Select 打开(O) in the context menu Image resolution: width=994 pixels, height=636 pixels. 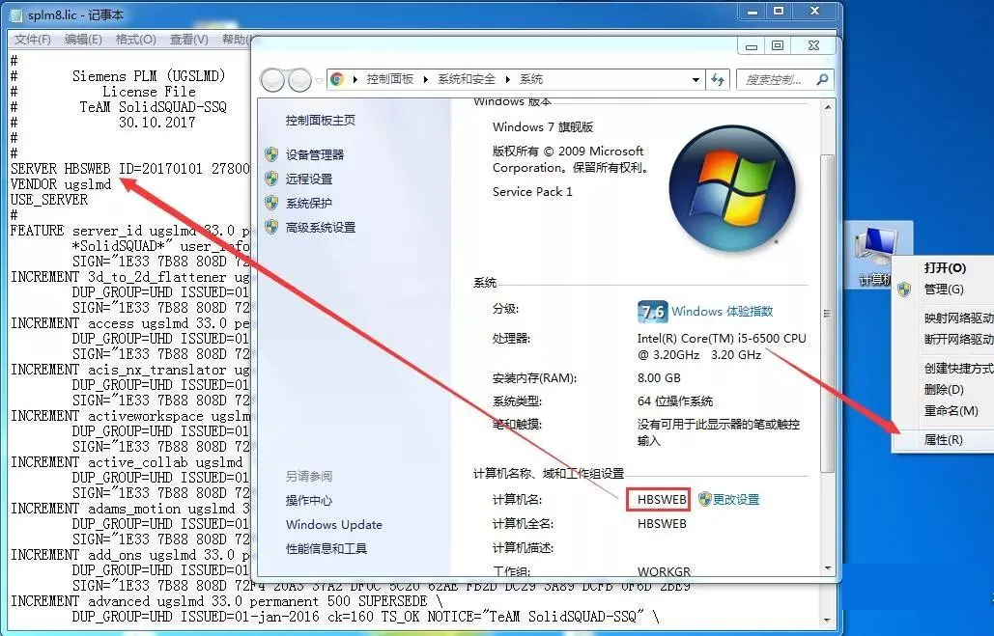click(x=944, y=268)
